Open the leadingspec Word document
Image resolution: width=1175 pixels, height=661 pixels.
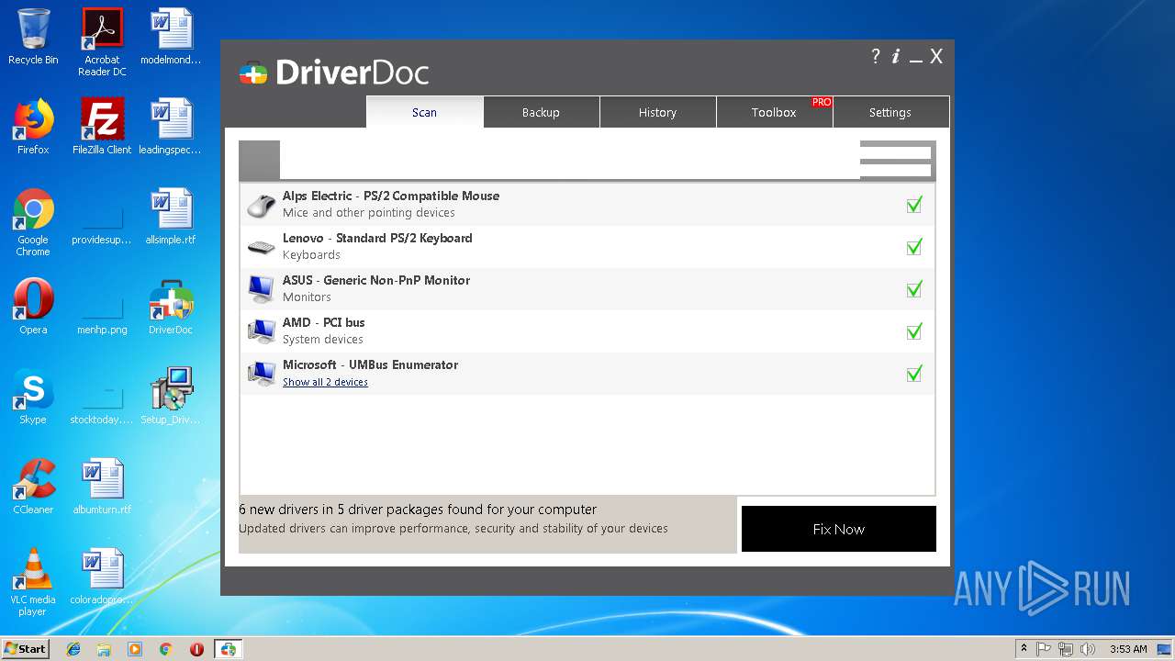click(171, 127)
